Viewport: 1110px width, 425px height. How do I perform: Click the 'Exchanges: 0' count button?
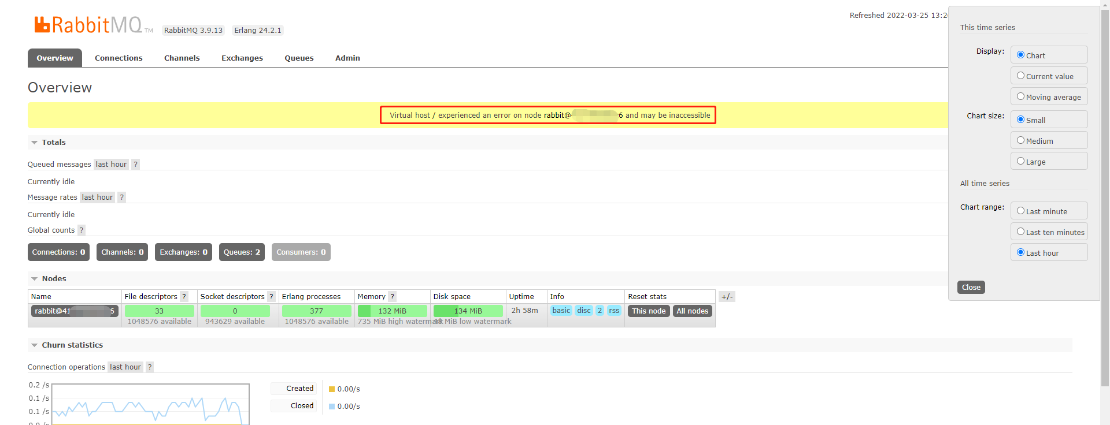[184, 252]
